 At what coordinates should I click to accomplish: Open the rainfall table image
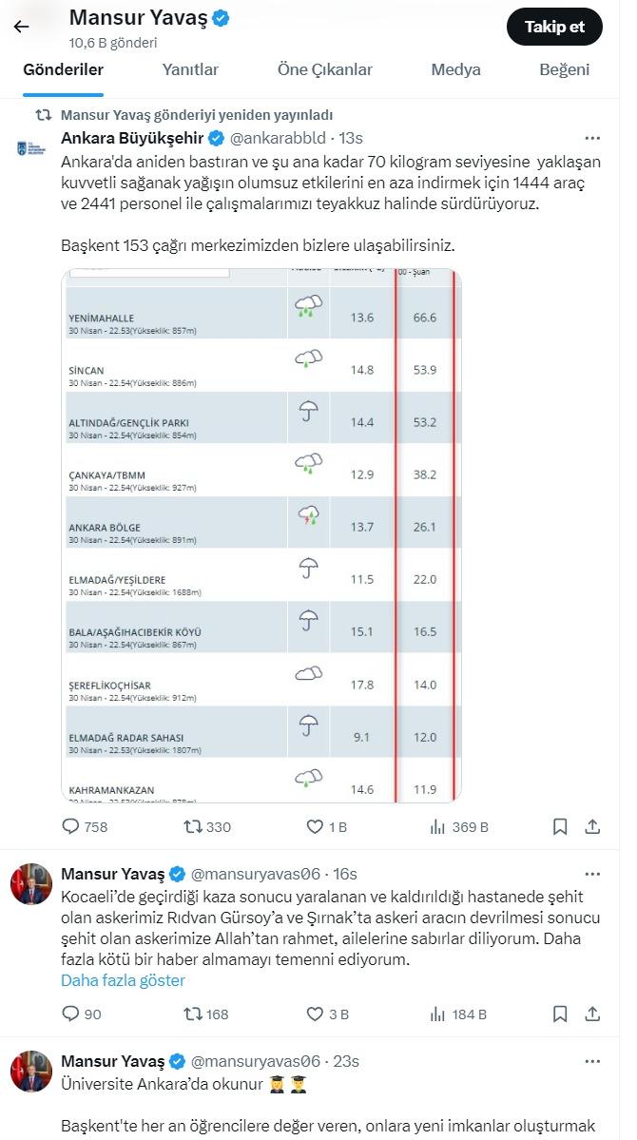tap(261, 536)
